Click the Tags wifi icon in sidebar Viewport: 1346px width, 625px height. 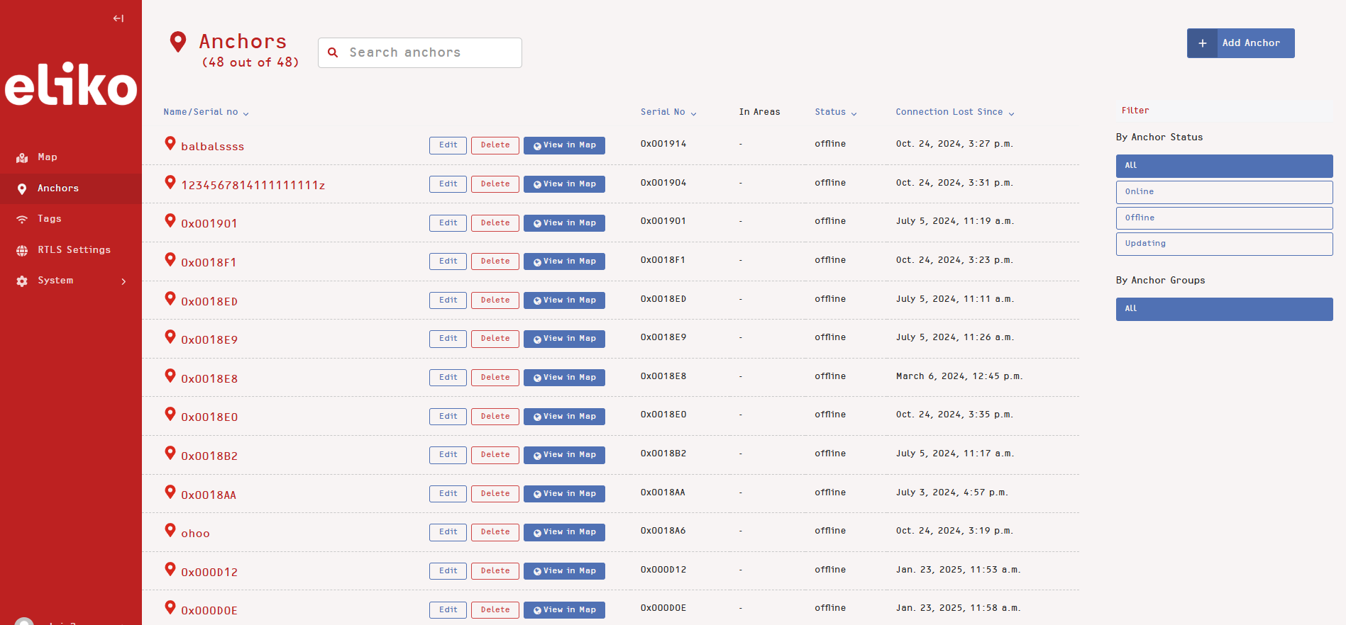[x=22, y=219]
